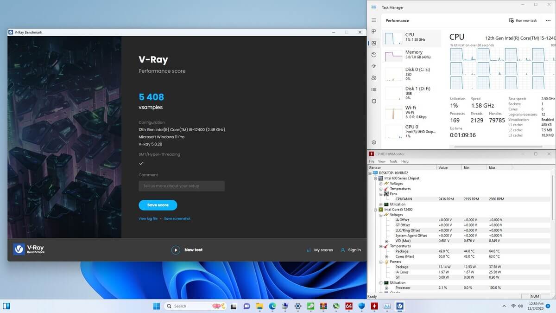
Task: Open HWMonitor Help menu
Action: pyautogui.click(x=405, y=161)
